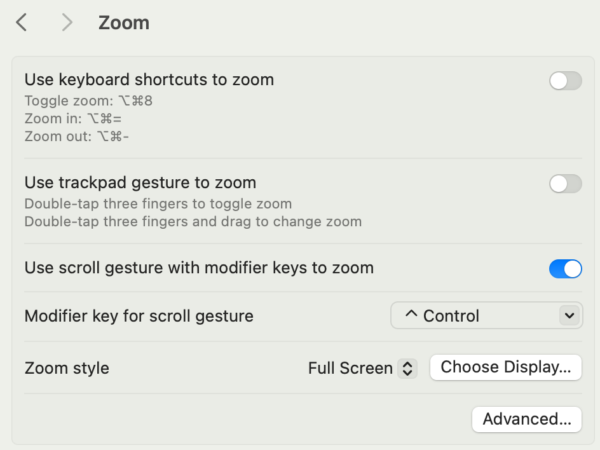The image size is (600, 450).
Task: Click the 'Use trackpad gesture to zoom' label
Action: (x=140, y=183)
